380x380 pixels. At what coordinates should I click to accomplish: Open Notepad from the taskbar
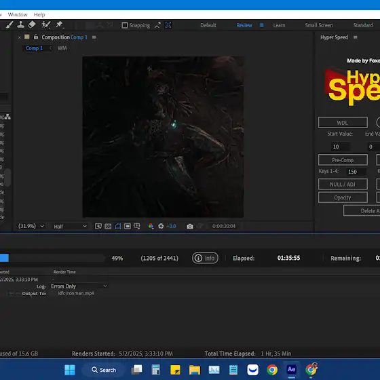point(233,370)
